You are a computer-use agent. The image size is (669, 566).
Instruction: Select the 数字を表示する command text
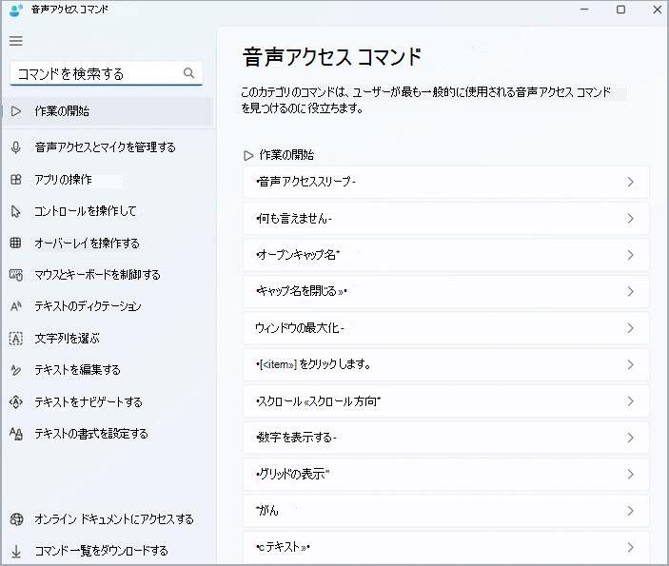click(296, 438)
